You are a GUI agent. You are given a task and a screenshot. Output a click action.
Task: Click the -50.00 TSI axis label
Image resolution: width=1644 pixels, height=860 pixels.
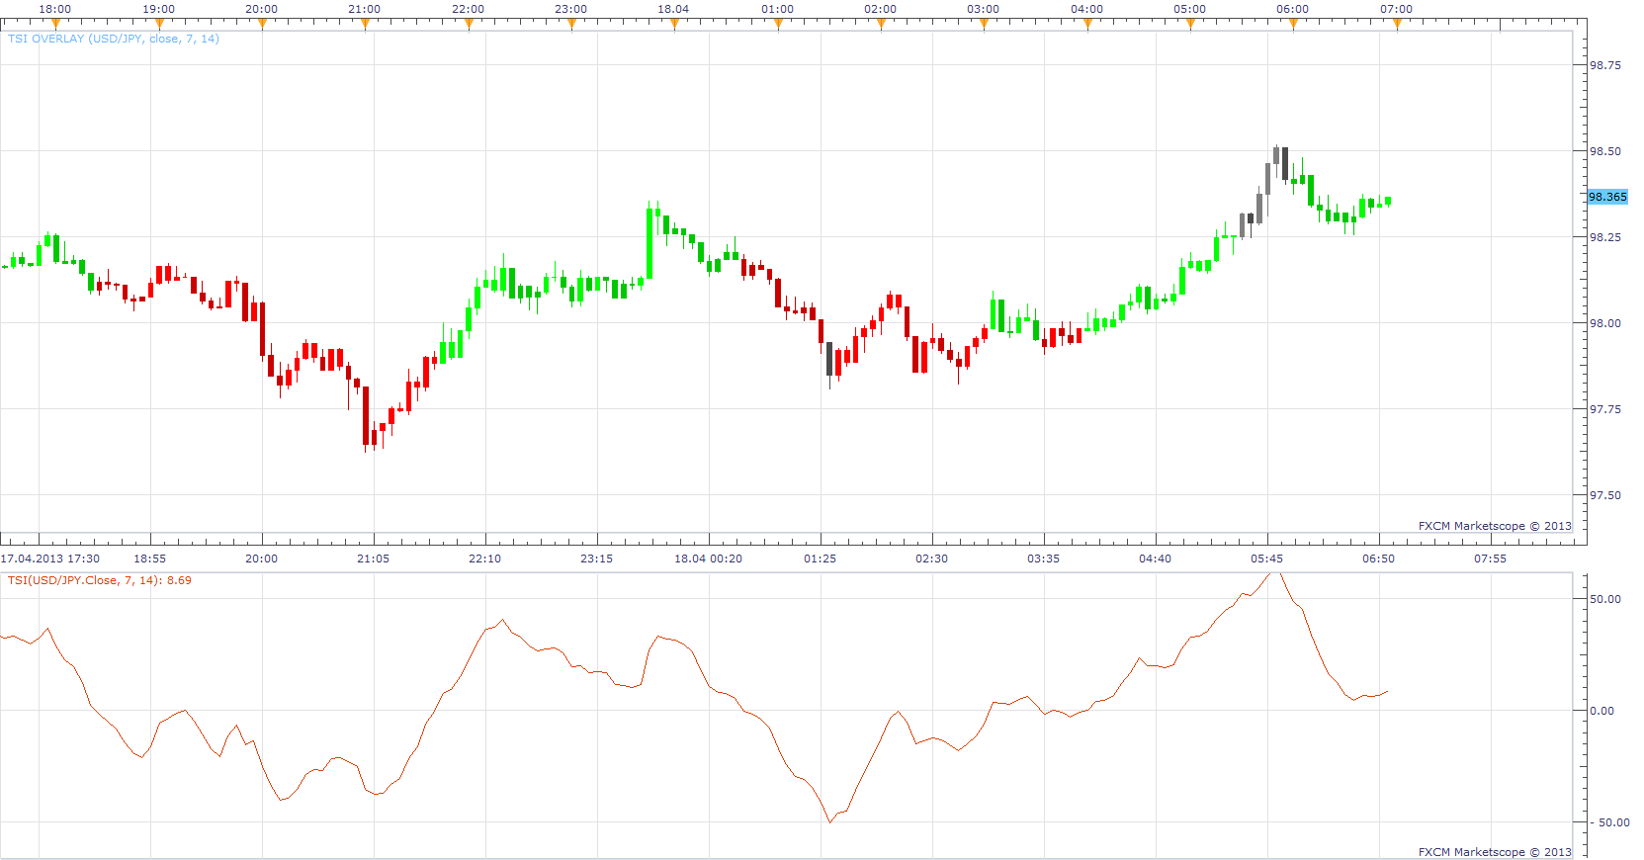[x=1609, y=822]
